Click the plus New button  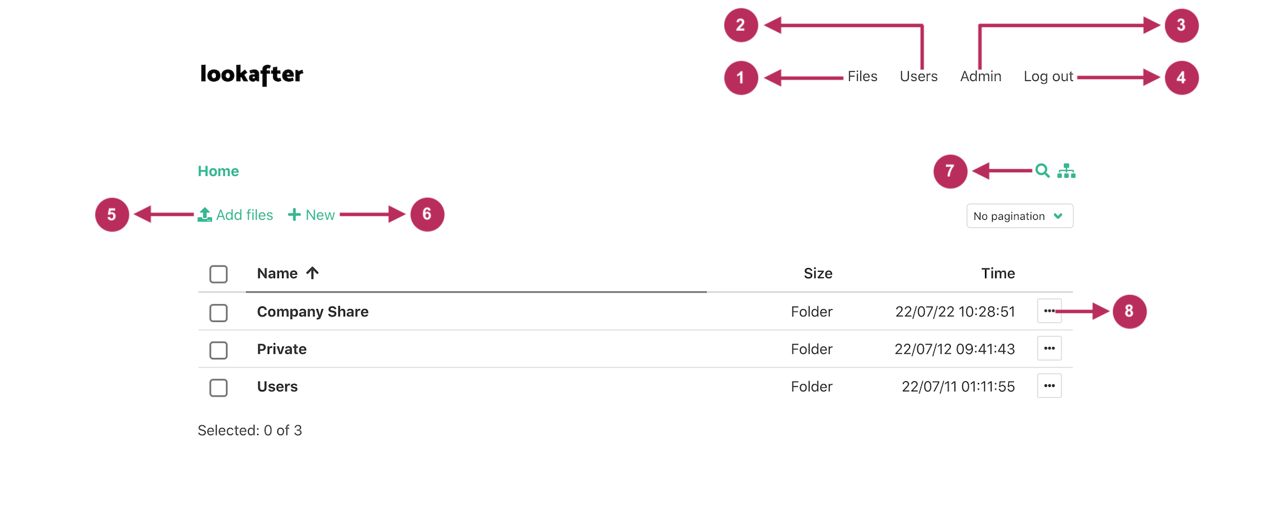point(312,215)
